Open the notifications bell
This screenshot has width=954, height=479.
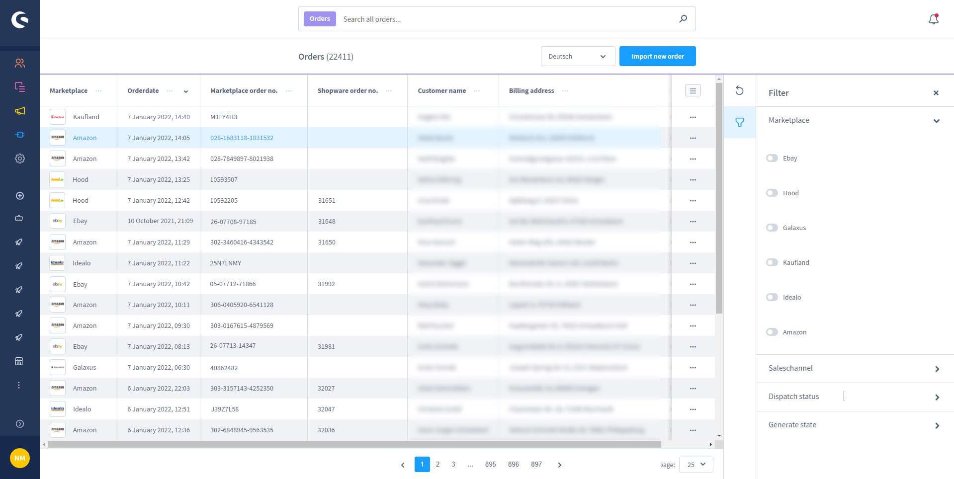(x=934, y=19)
